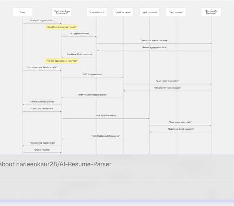
Task: Select the 'InterviewSession[] response' label
Action: 92,95
